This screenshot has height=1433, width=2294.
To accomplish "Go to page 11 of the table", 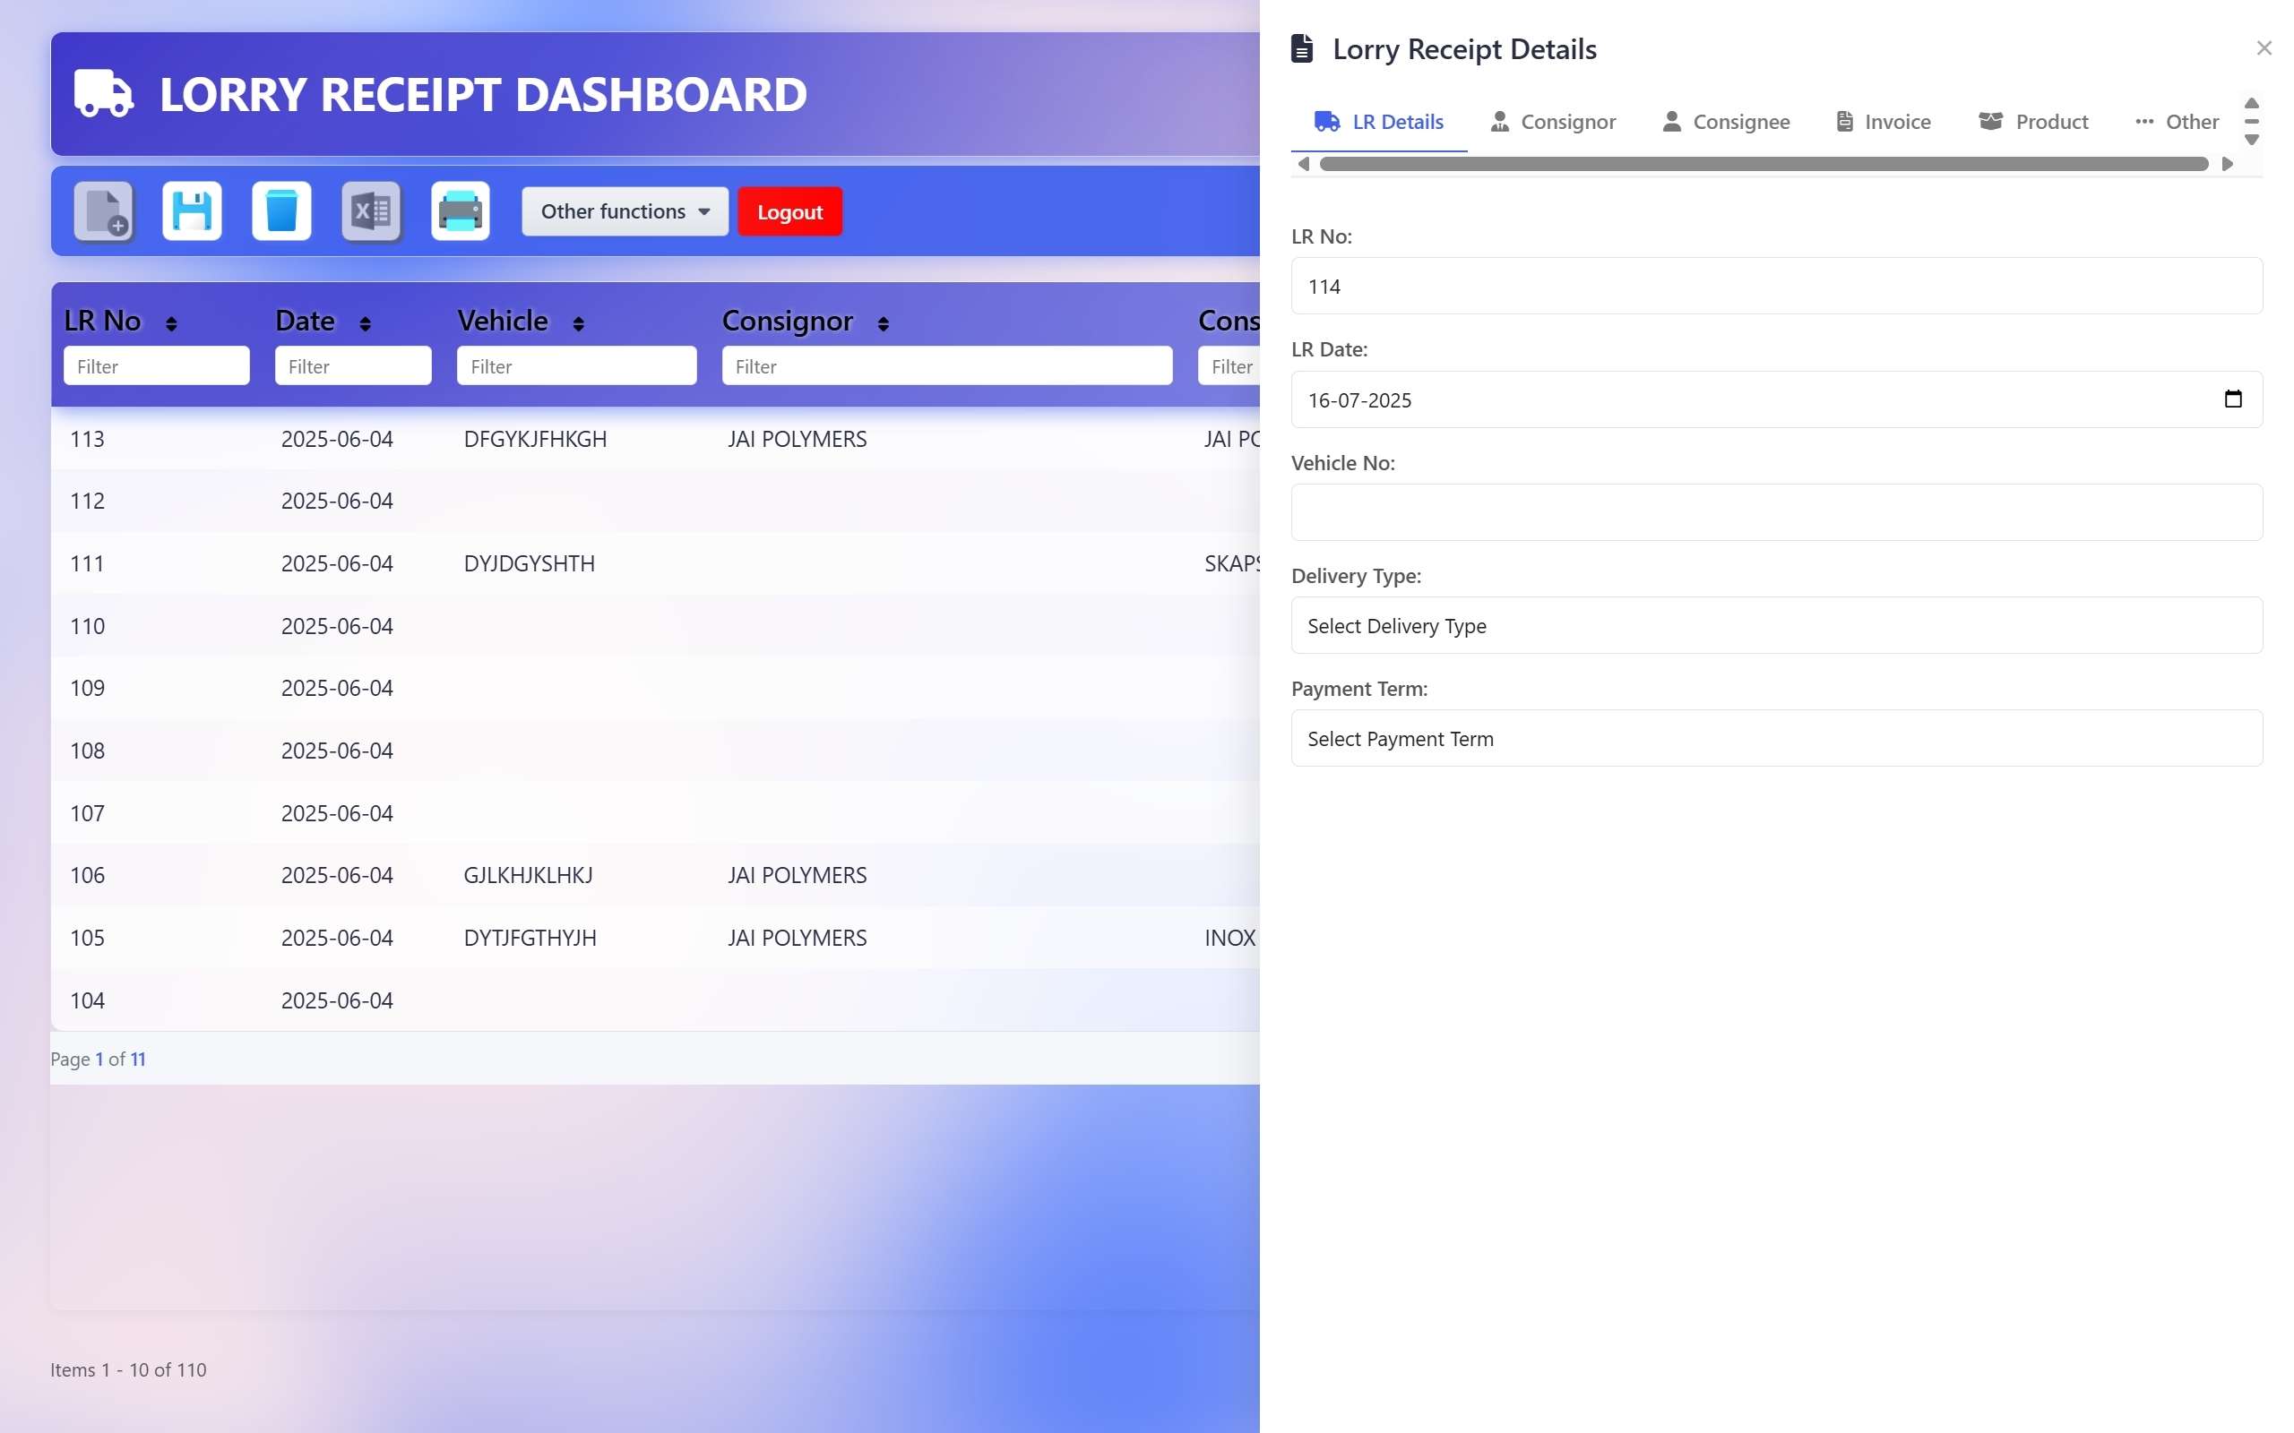I will (138, 1059).
